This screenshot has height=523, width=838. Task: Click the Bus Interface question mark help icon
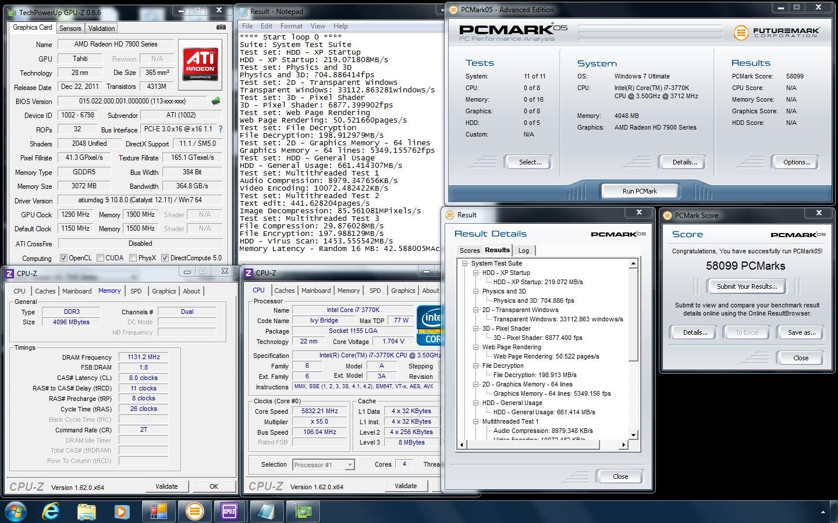click(x=220, y=130)
